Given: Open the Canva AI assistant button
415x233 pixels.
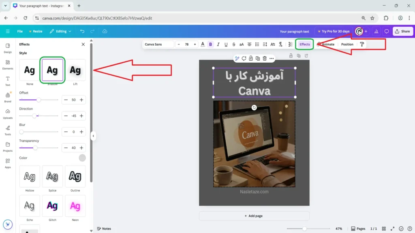Looking at the screenshot, I should click(x=8, y=225).
